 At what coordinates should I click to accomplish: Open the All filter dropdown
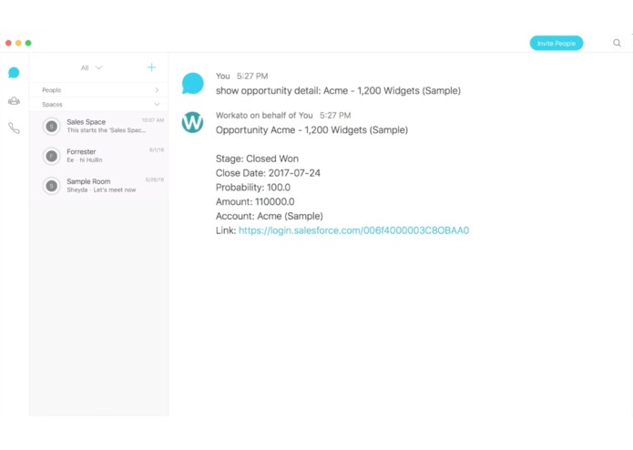[91, 67]
